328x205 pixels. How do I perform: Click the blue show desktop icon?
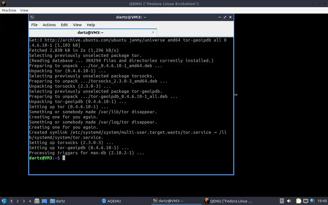click(44, 201)
